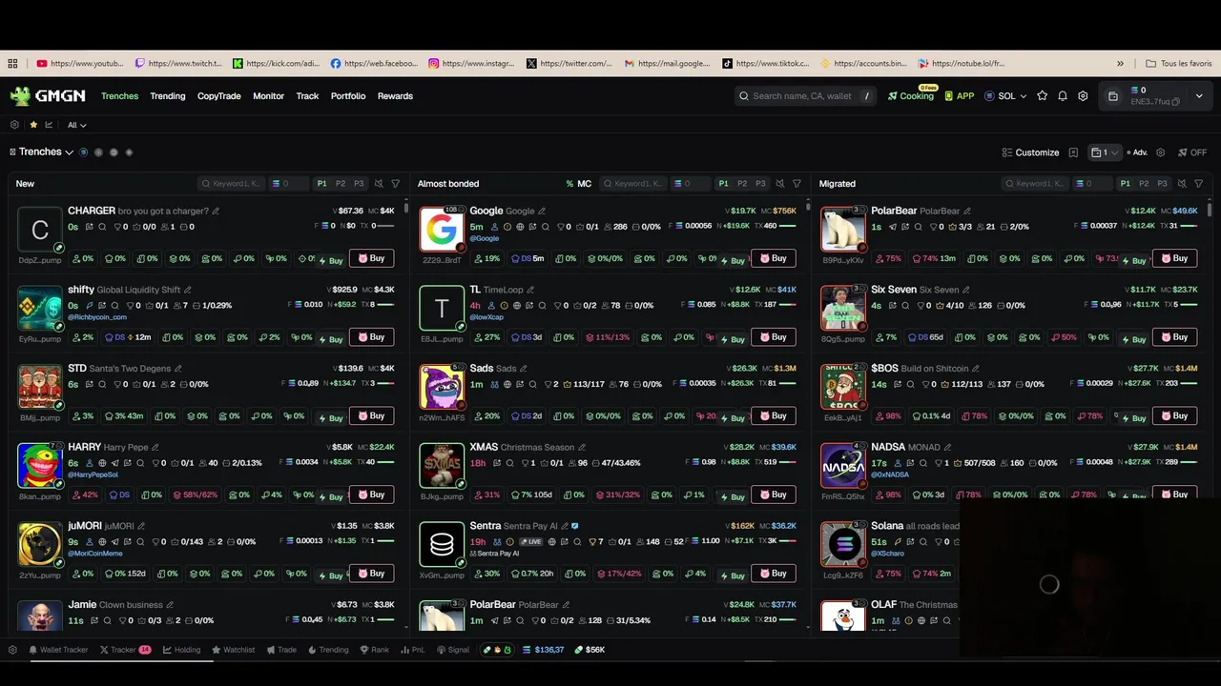Toggle Adv. mode
The width and height of the screenshot is (1221, 686).
[x=1137, y=152]
